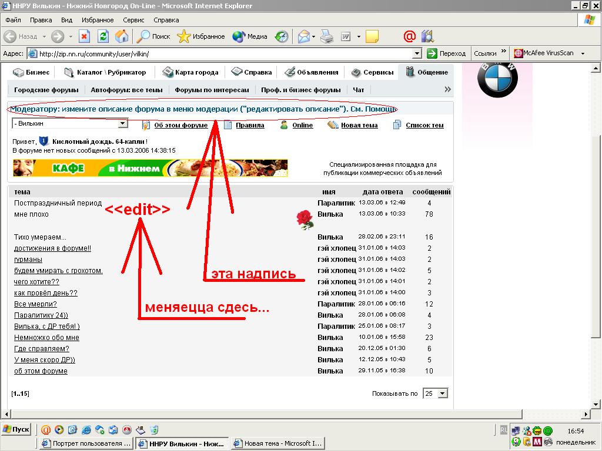Open the Search panel button
Screen dimensions: 602x451
153,36
